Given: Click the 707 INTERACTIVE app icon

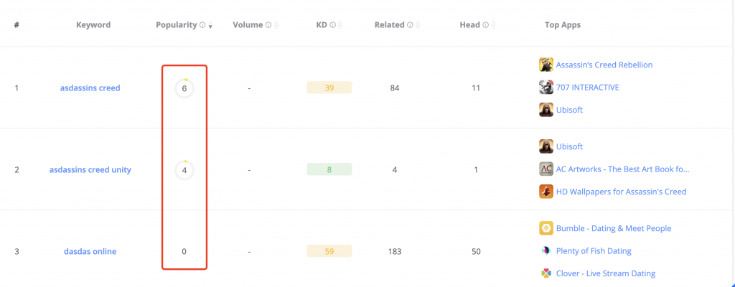Looking at the screenshot, I should [x=546, y=88].
